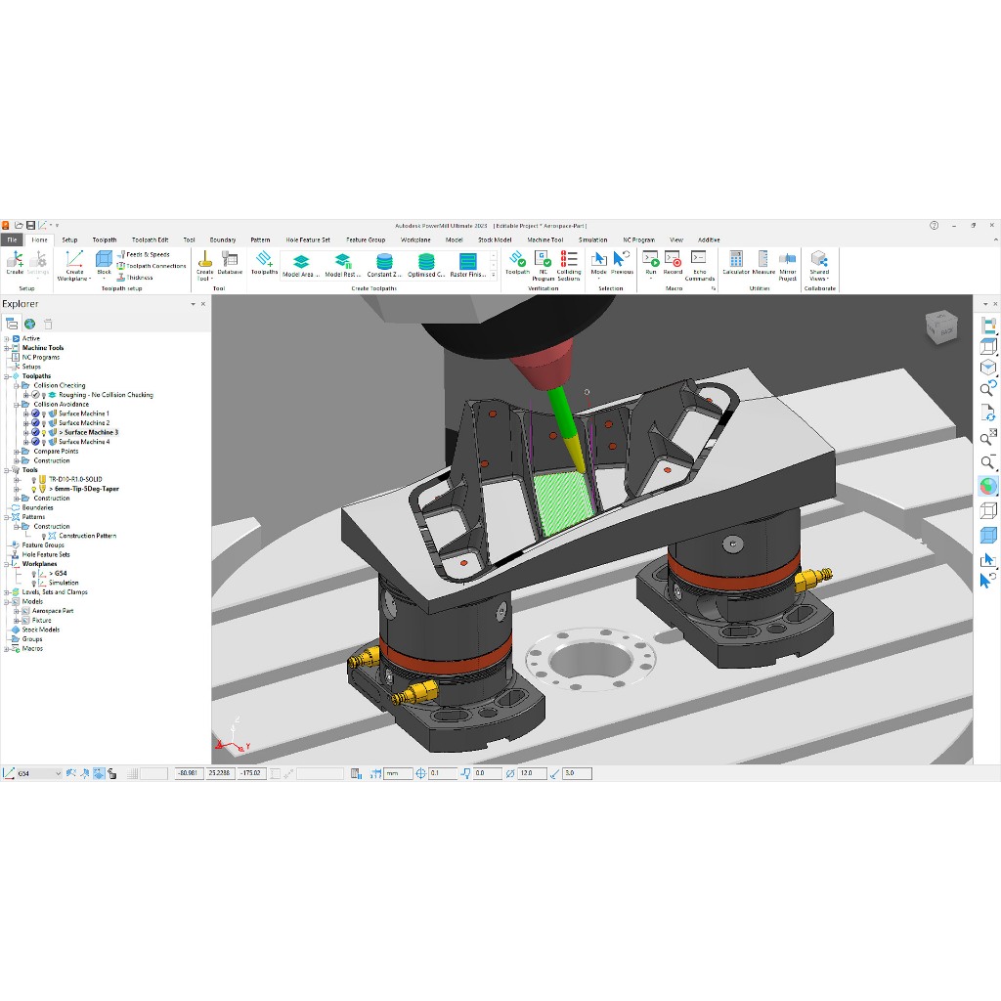This screenshot has width=1001, height=1001.
Task: Toggle the light bulb for Surface Machine 1
Action: (44, 413)
